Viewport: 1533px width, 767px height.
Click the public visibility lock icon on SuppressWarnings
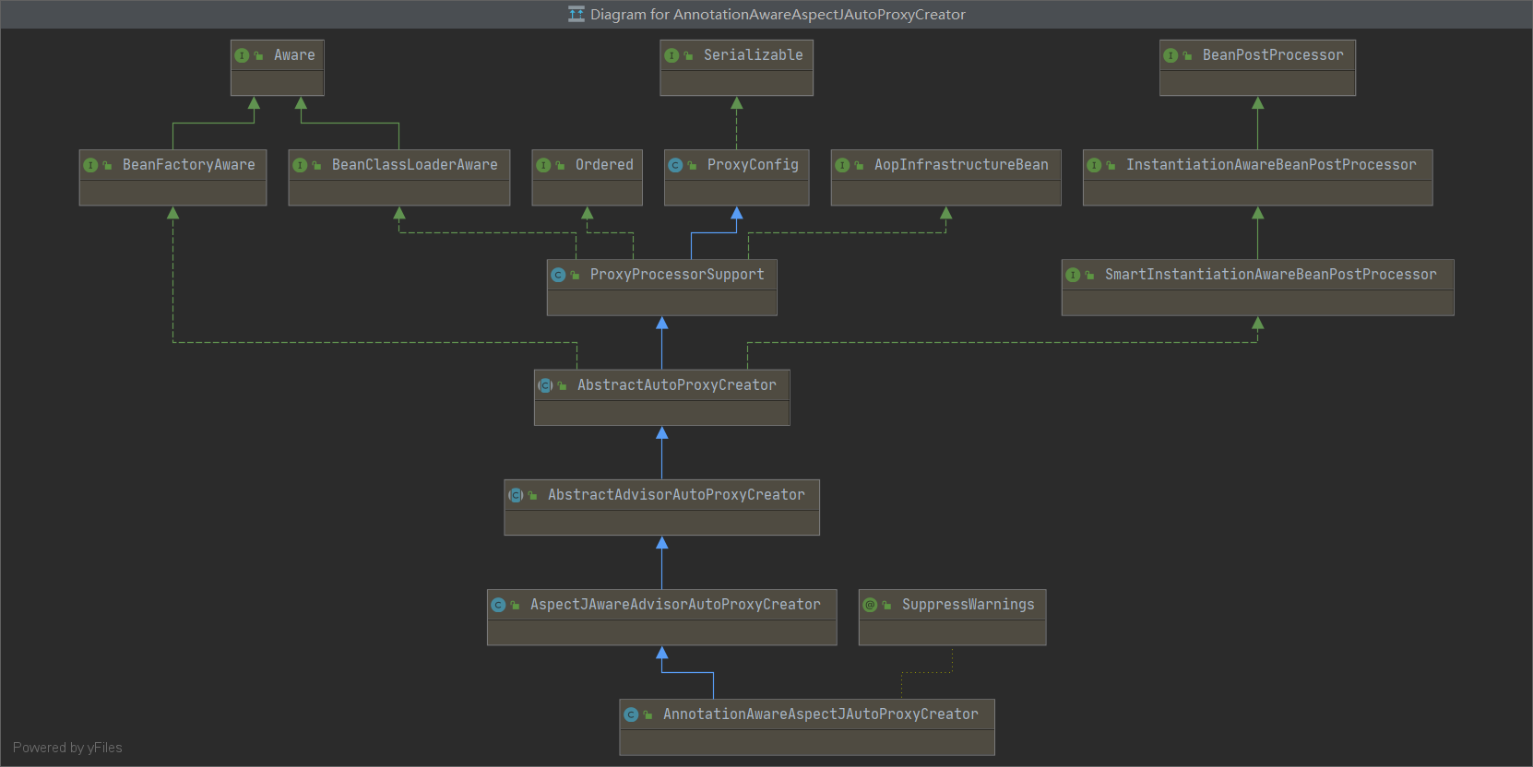(x=887, y=606)
